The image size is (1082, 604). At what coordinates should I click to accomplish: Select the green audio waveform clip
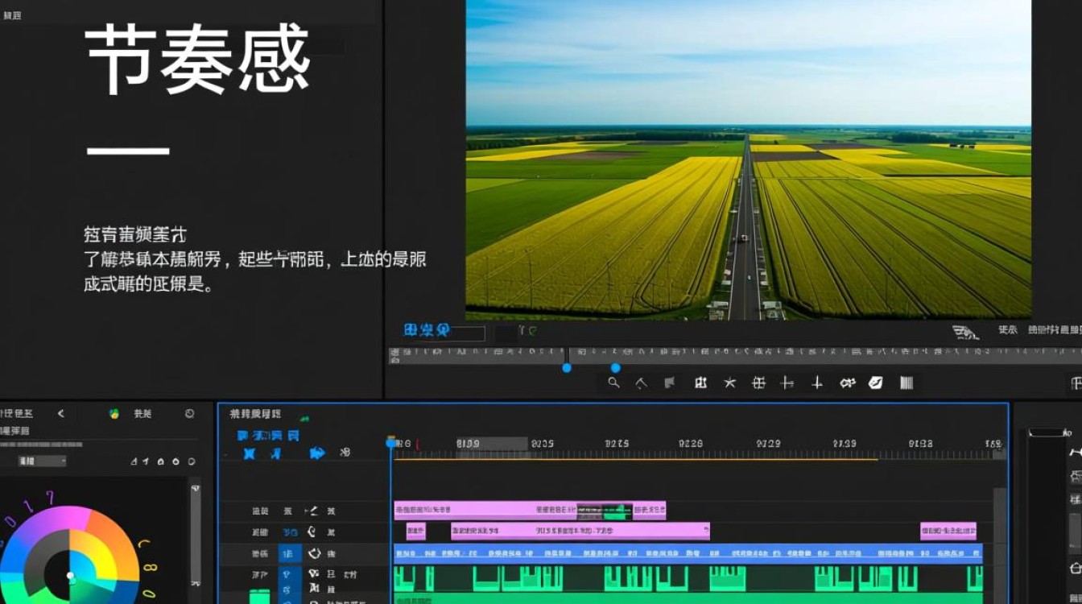tap(688, 578)
